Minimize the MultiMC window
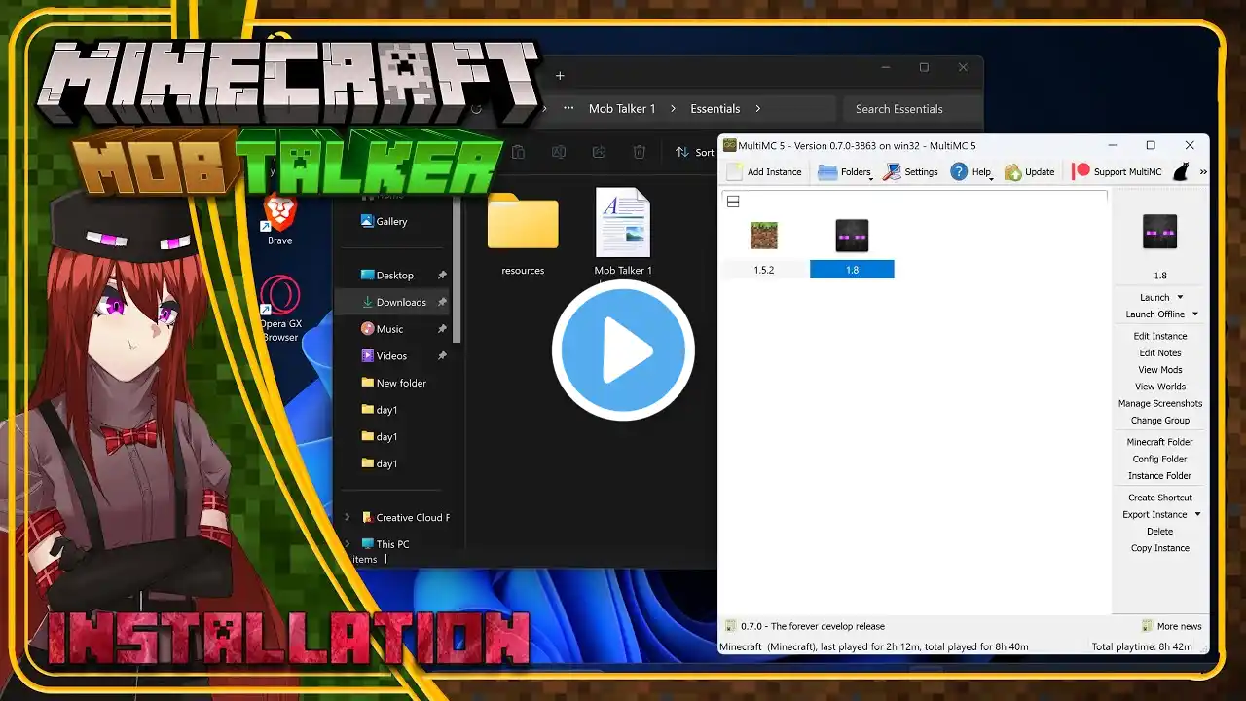Screen dimensions: 1246x701 click(1113, 145)
